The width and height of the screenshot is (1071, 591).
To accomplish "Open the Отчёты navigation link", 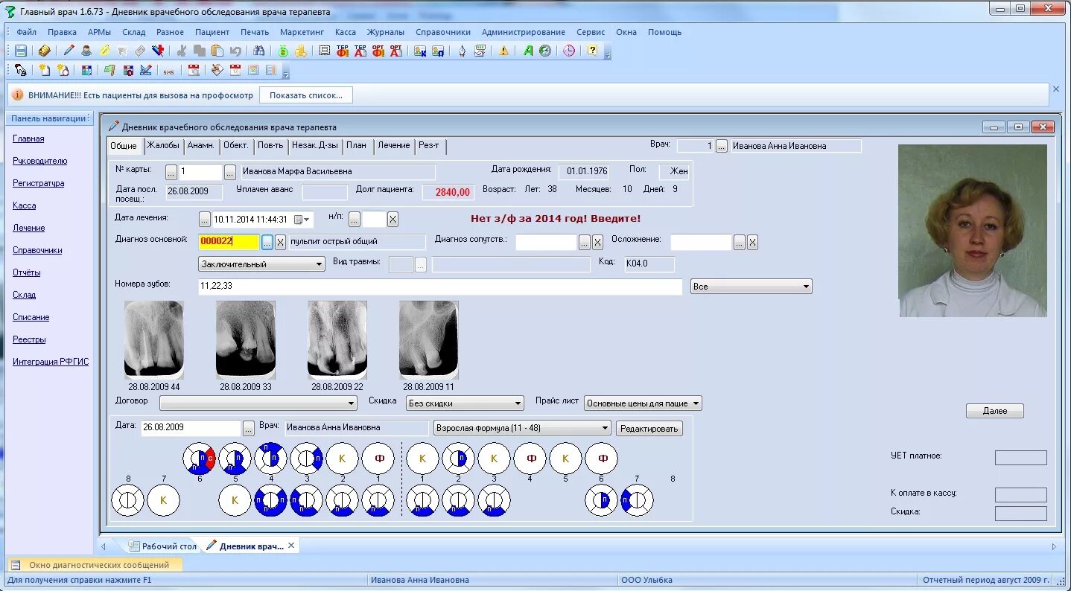I will pos(27,272).
